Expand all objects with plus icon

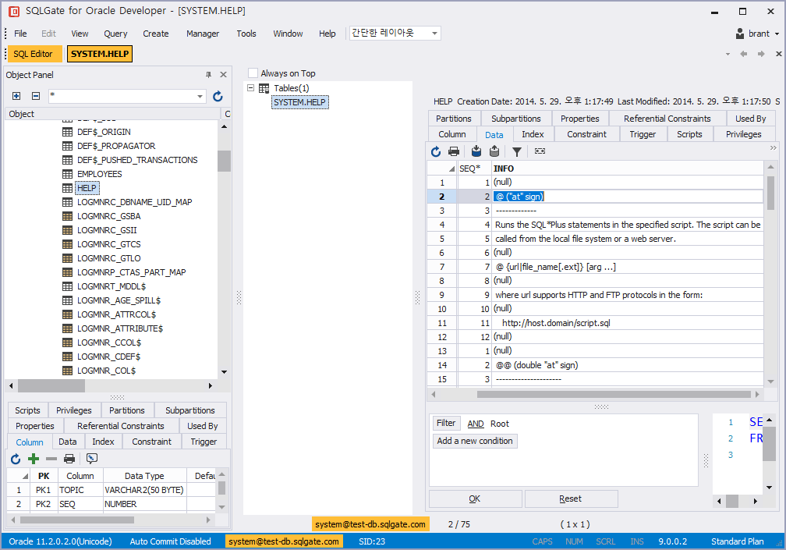pos(16,96)
